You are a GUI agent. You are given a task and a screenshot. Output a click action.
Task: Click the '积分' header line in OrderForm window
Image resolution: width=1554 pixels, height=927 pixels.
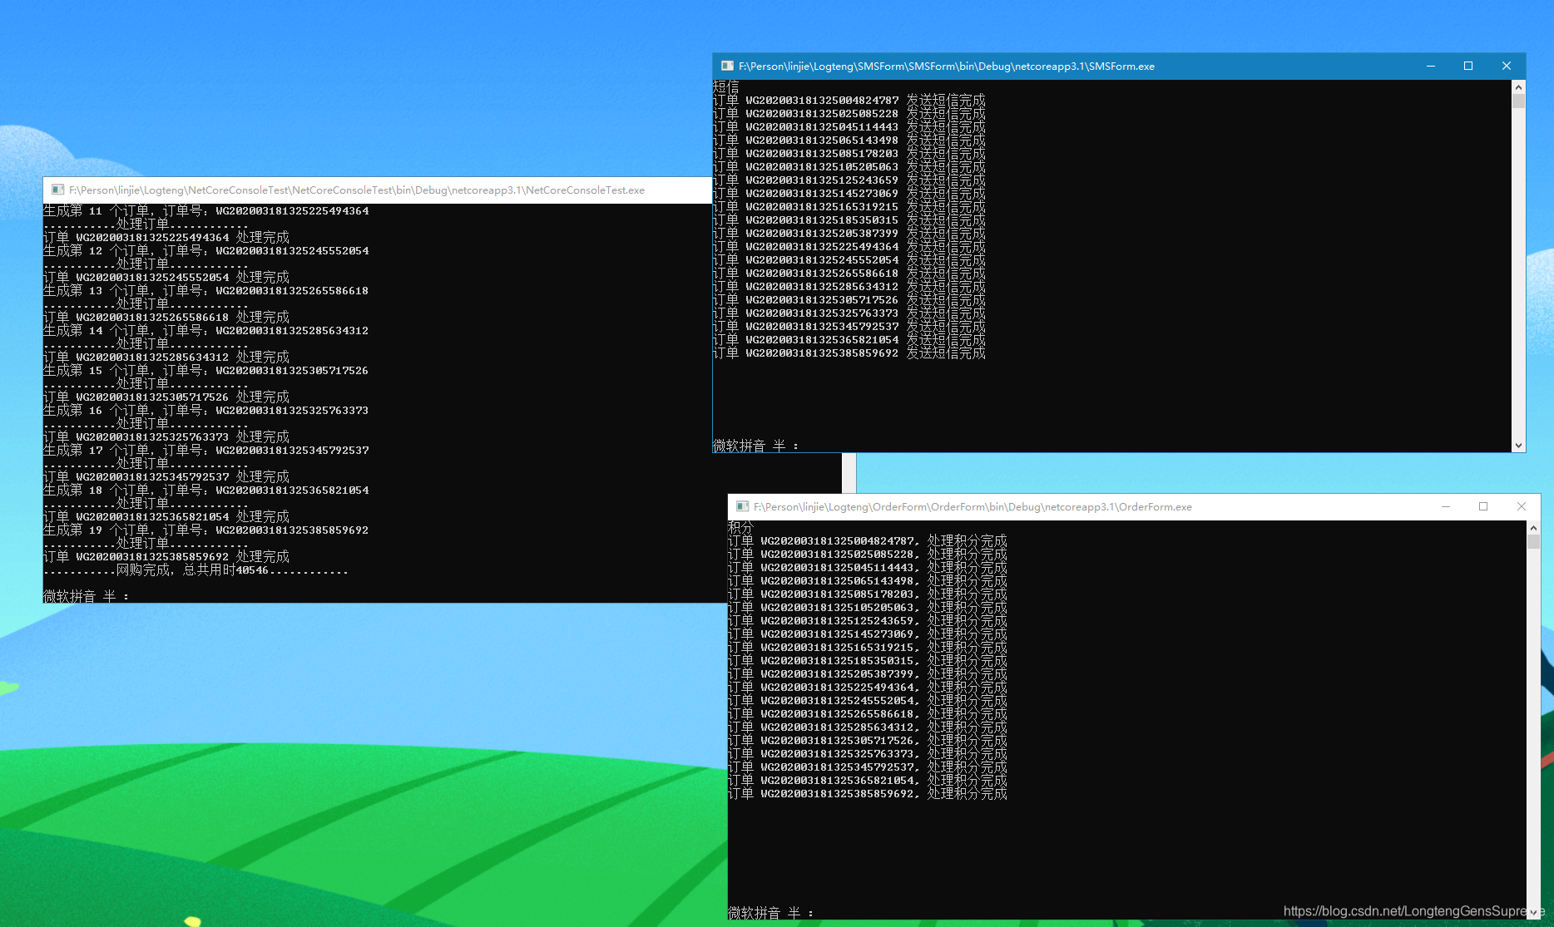pos(741,527)
